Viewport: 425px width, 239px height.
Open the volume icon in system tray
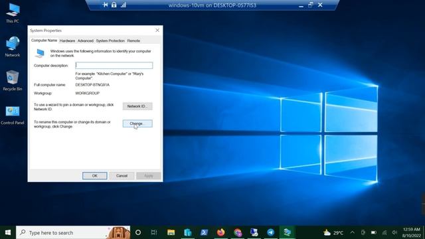point(394,232)
